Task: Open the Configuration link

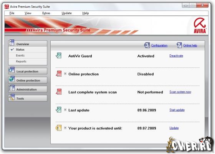Action: [x=159, y=46]
